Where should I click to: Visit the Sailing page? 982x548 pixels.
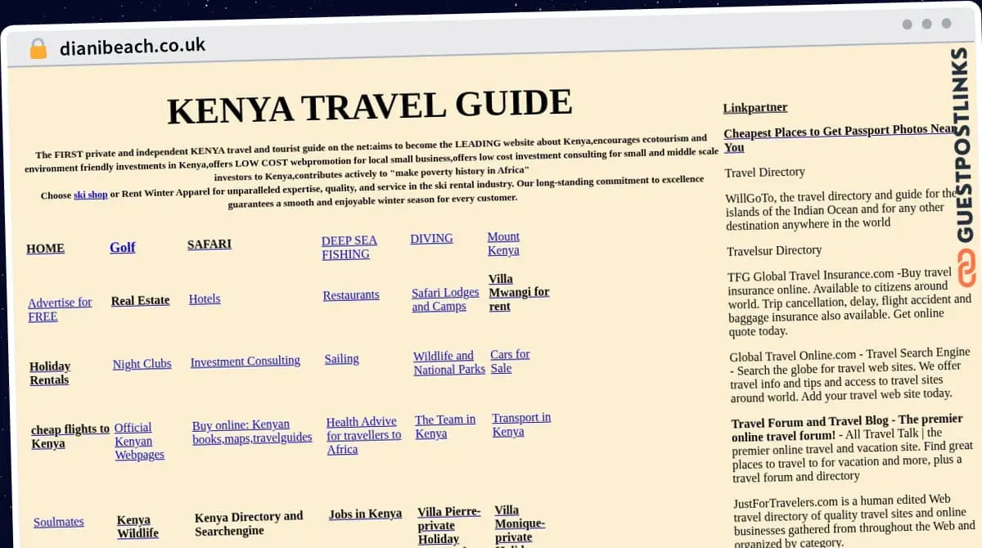[x=342, y=358]
